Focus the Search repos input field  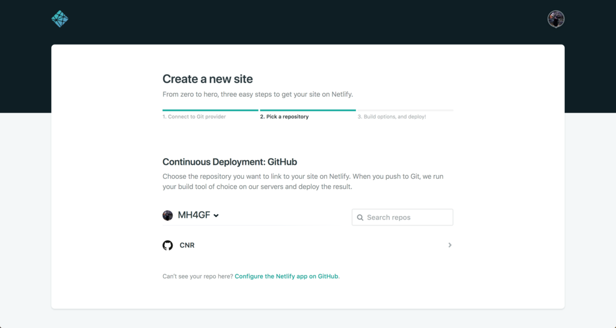(x=402, y=217)
